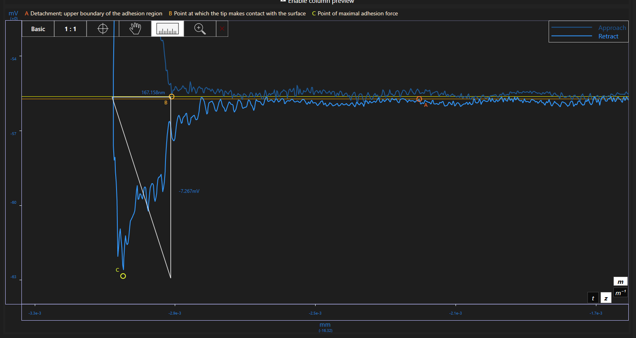Click the red X delete button
Viewport: 636px width, 338px height.
(222, 29)
